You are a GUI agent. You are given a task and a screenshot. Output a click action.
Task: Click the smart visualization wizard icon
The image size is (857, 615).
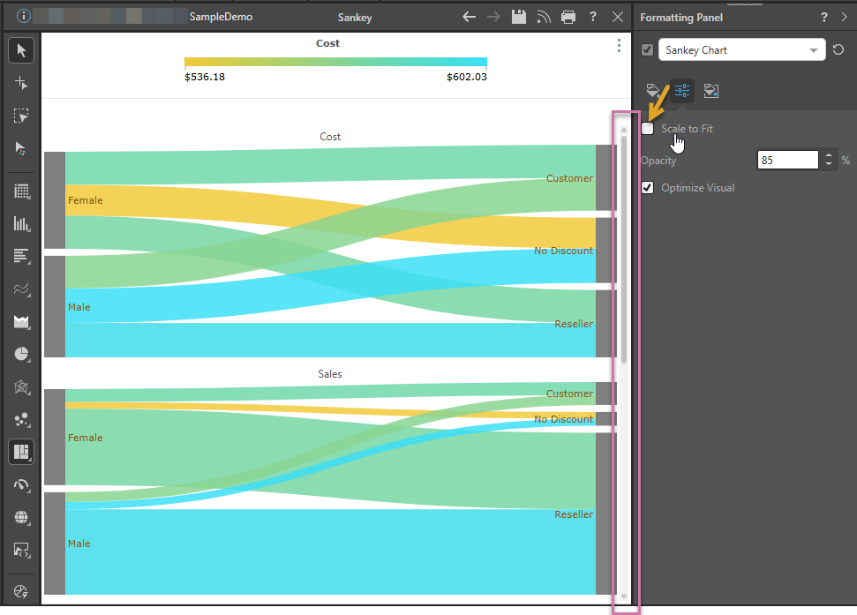[21, 591]
